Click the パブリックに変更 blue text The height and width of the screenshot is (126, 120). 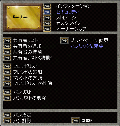click(87, 46)
